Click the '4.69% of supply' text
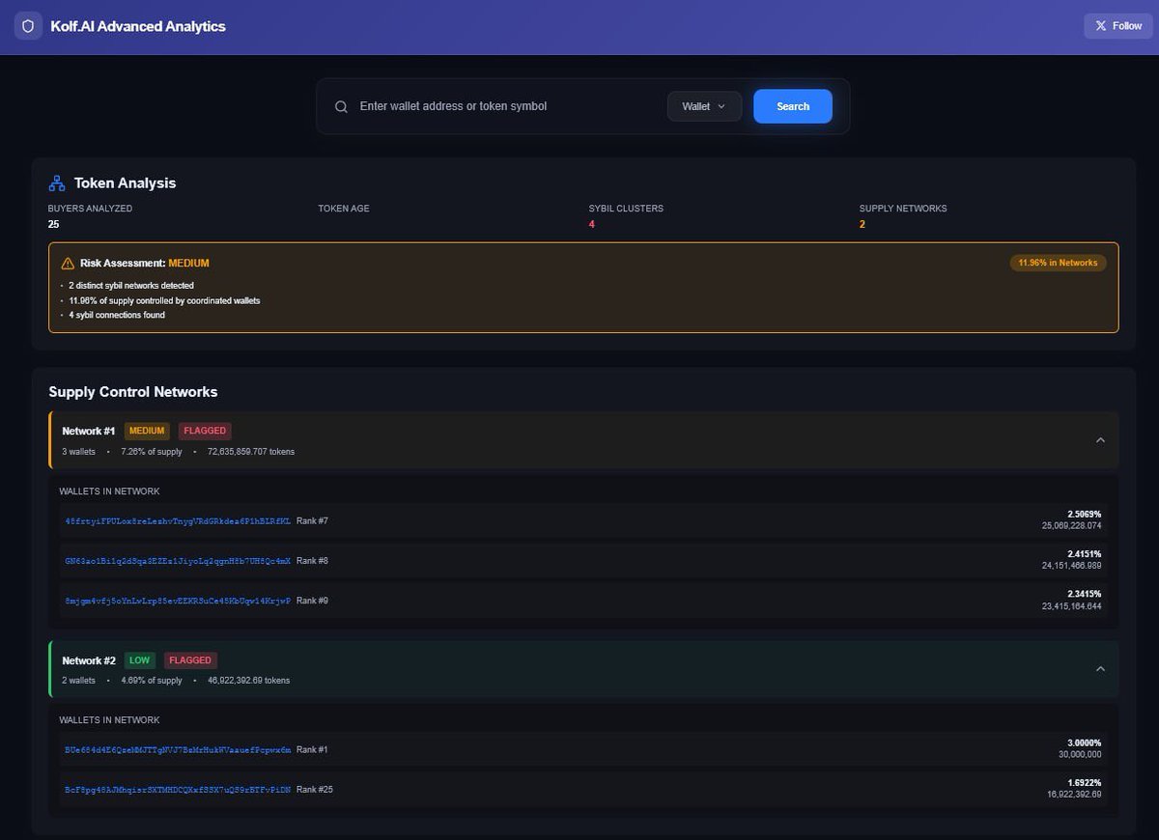 click(x=152, y=681)
